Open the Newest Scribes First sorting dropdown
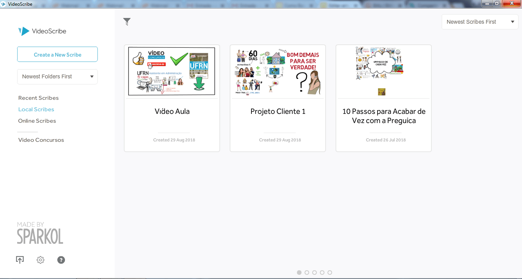The width and height of the screenshot is (522, 279). [x=480, y=22]
